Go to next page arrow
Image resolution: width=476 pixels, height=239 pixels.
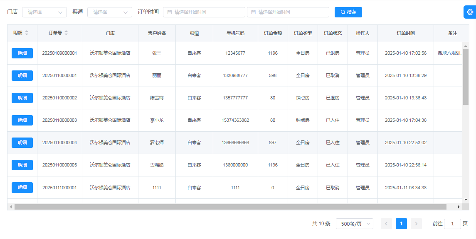click(x=416, y=224)
